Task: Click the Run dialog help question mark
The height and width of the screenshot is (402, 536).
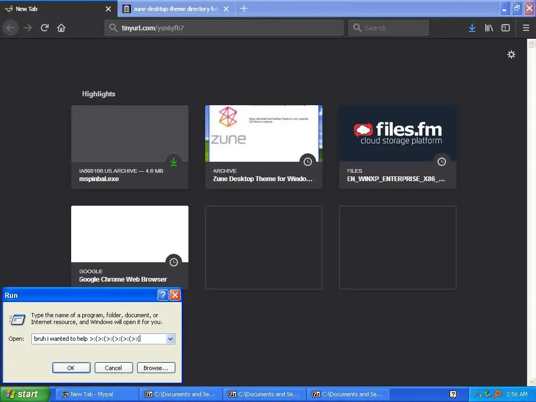Action: pos(163,295)
